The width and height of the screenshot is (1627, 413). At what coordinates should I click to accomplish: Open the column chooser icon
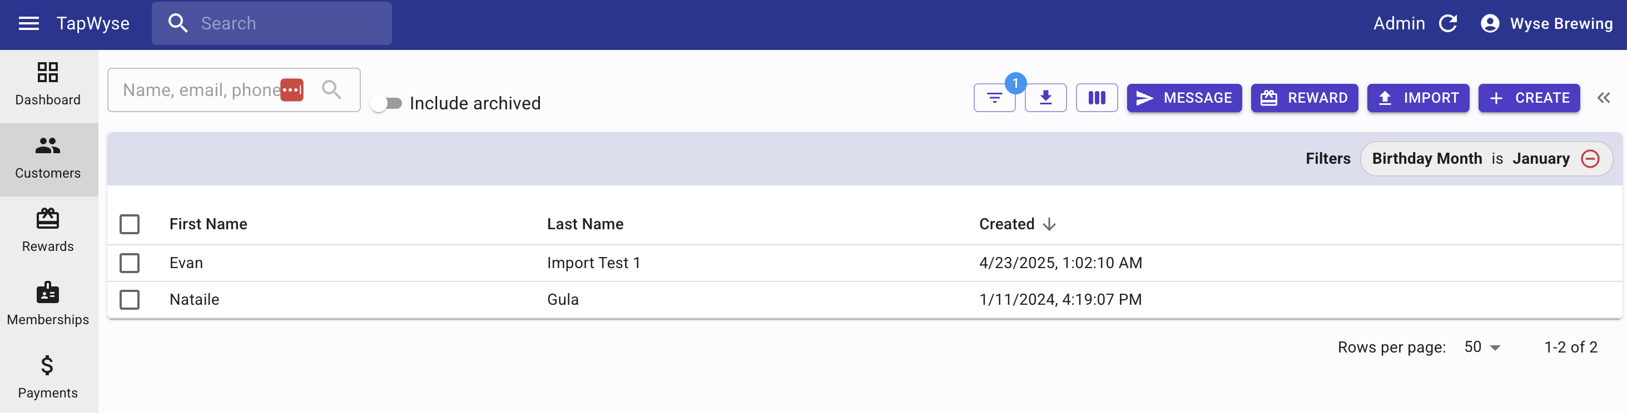click(x=1097, y=98)
